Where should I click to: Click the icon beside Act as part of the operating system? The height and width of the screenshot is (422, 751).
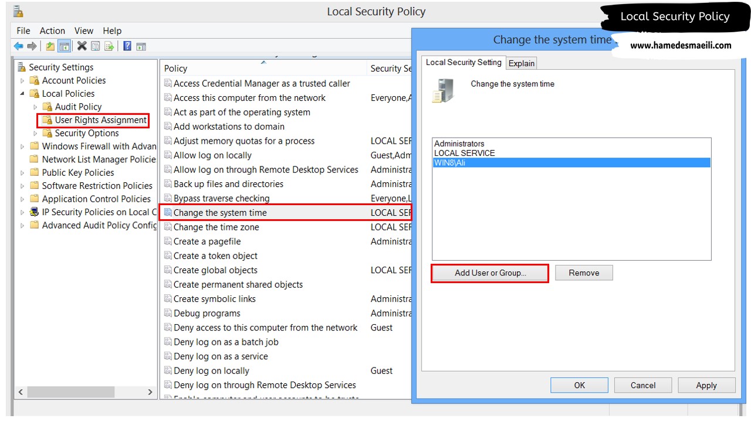point(168,113)
